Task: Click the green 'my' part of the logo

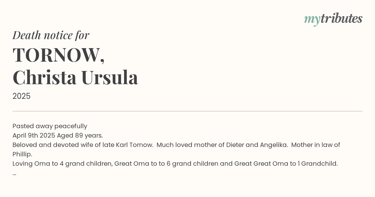Action: pos(312,20)
